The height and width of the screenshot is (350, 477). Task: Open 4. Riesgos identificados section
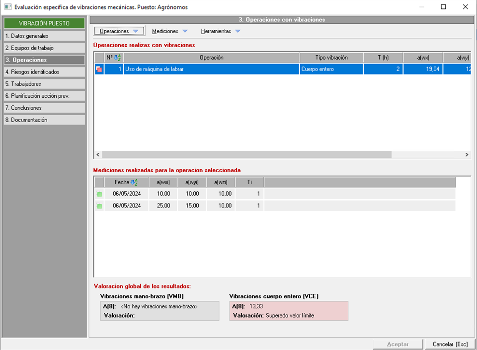44,72
